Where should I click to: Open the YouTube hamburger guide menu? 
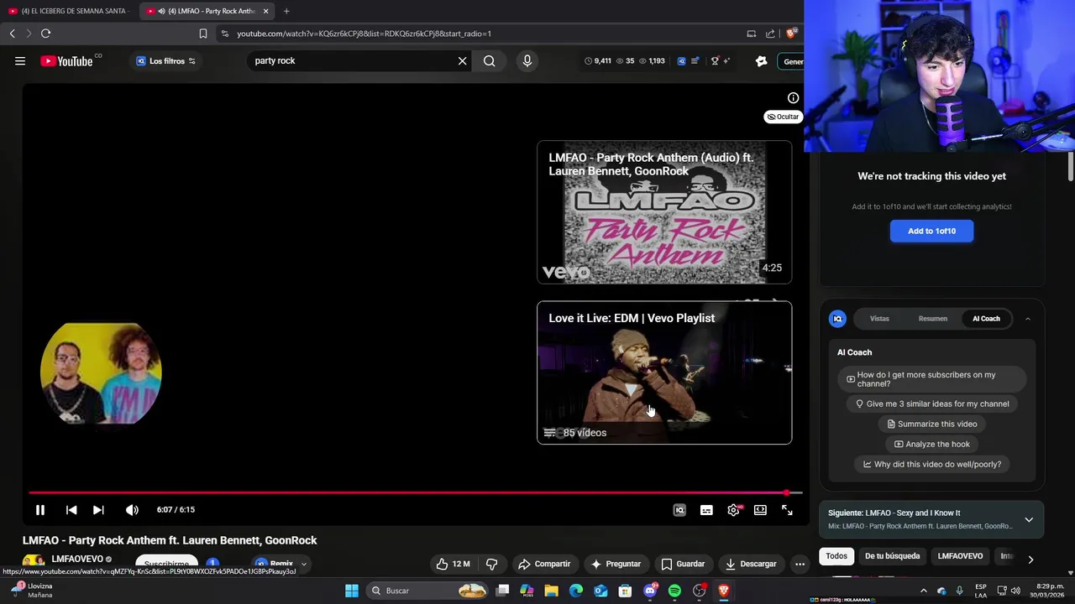click(20, 60)
